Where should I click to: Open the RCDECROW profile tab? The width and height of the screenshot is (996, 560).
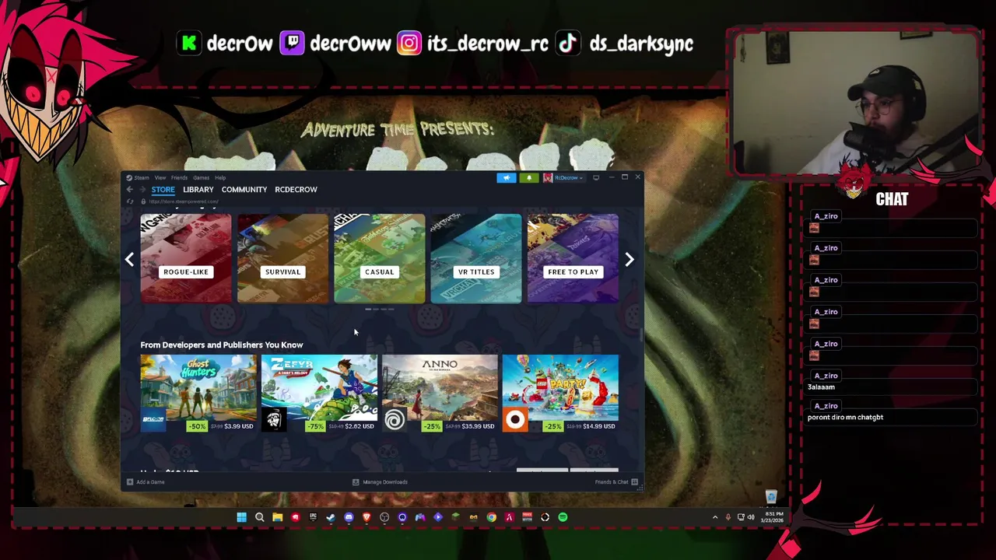pos(296,189)
